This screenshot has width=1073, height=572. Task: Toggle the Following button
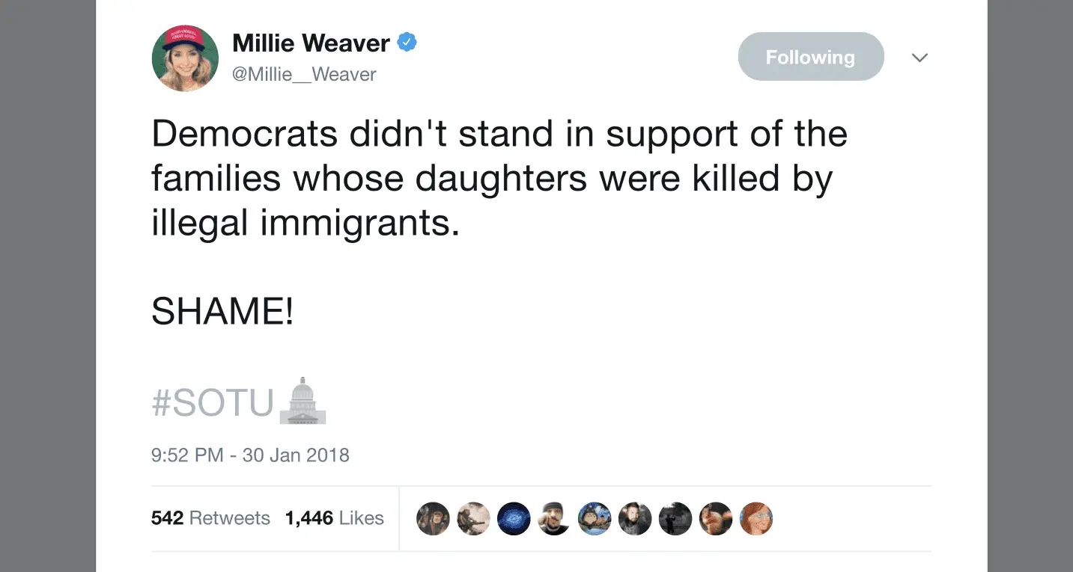(x=810, y=57)
